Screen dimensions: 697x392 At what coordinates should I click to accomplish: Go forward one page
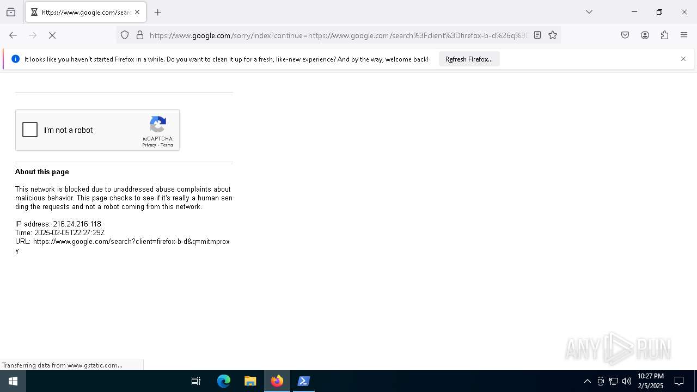33,35
